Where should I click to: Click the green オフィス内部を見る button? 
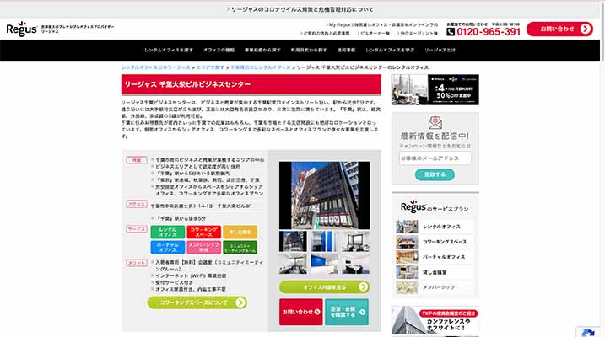324,287
